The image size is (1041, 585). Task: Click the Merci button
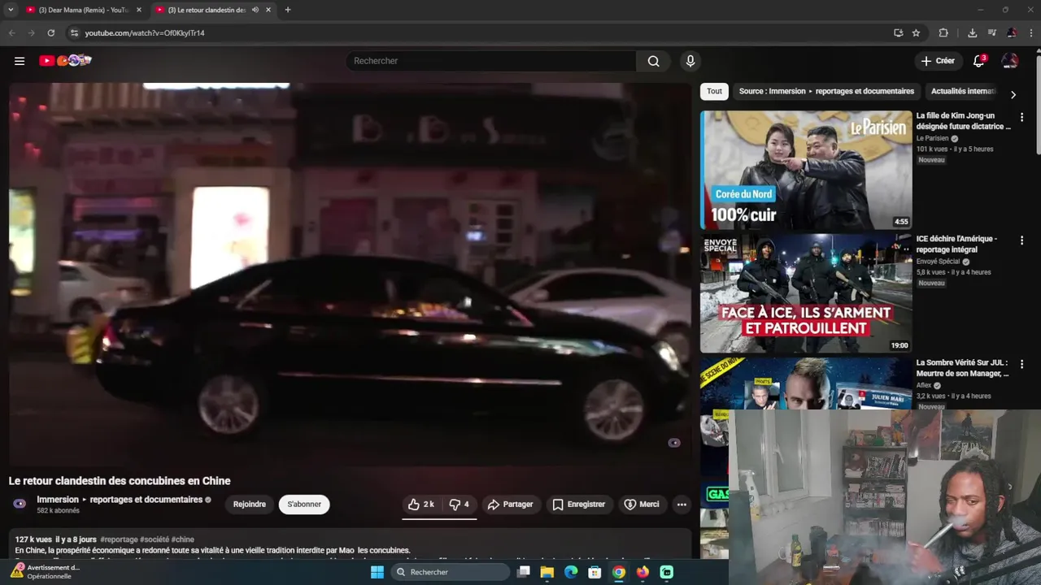tap(642, 505)
